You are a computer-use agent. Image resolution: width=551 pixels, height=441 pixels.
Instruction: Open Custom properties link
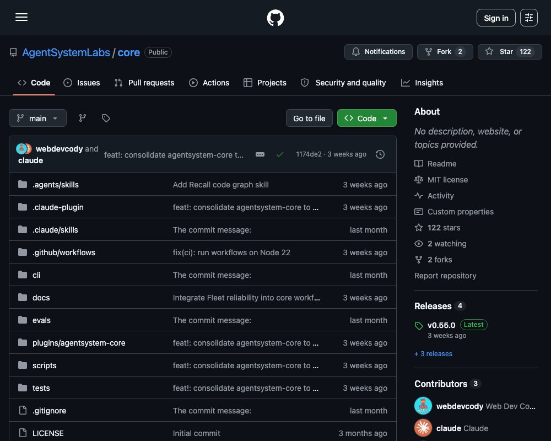pyautogui.click(x=454, y=212)
